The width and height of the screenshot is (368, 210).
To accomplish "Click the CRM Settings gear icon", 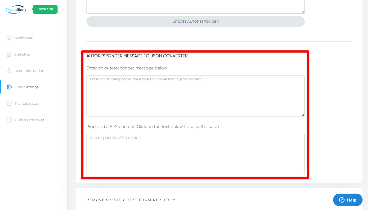I will point(9,87).
